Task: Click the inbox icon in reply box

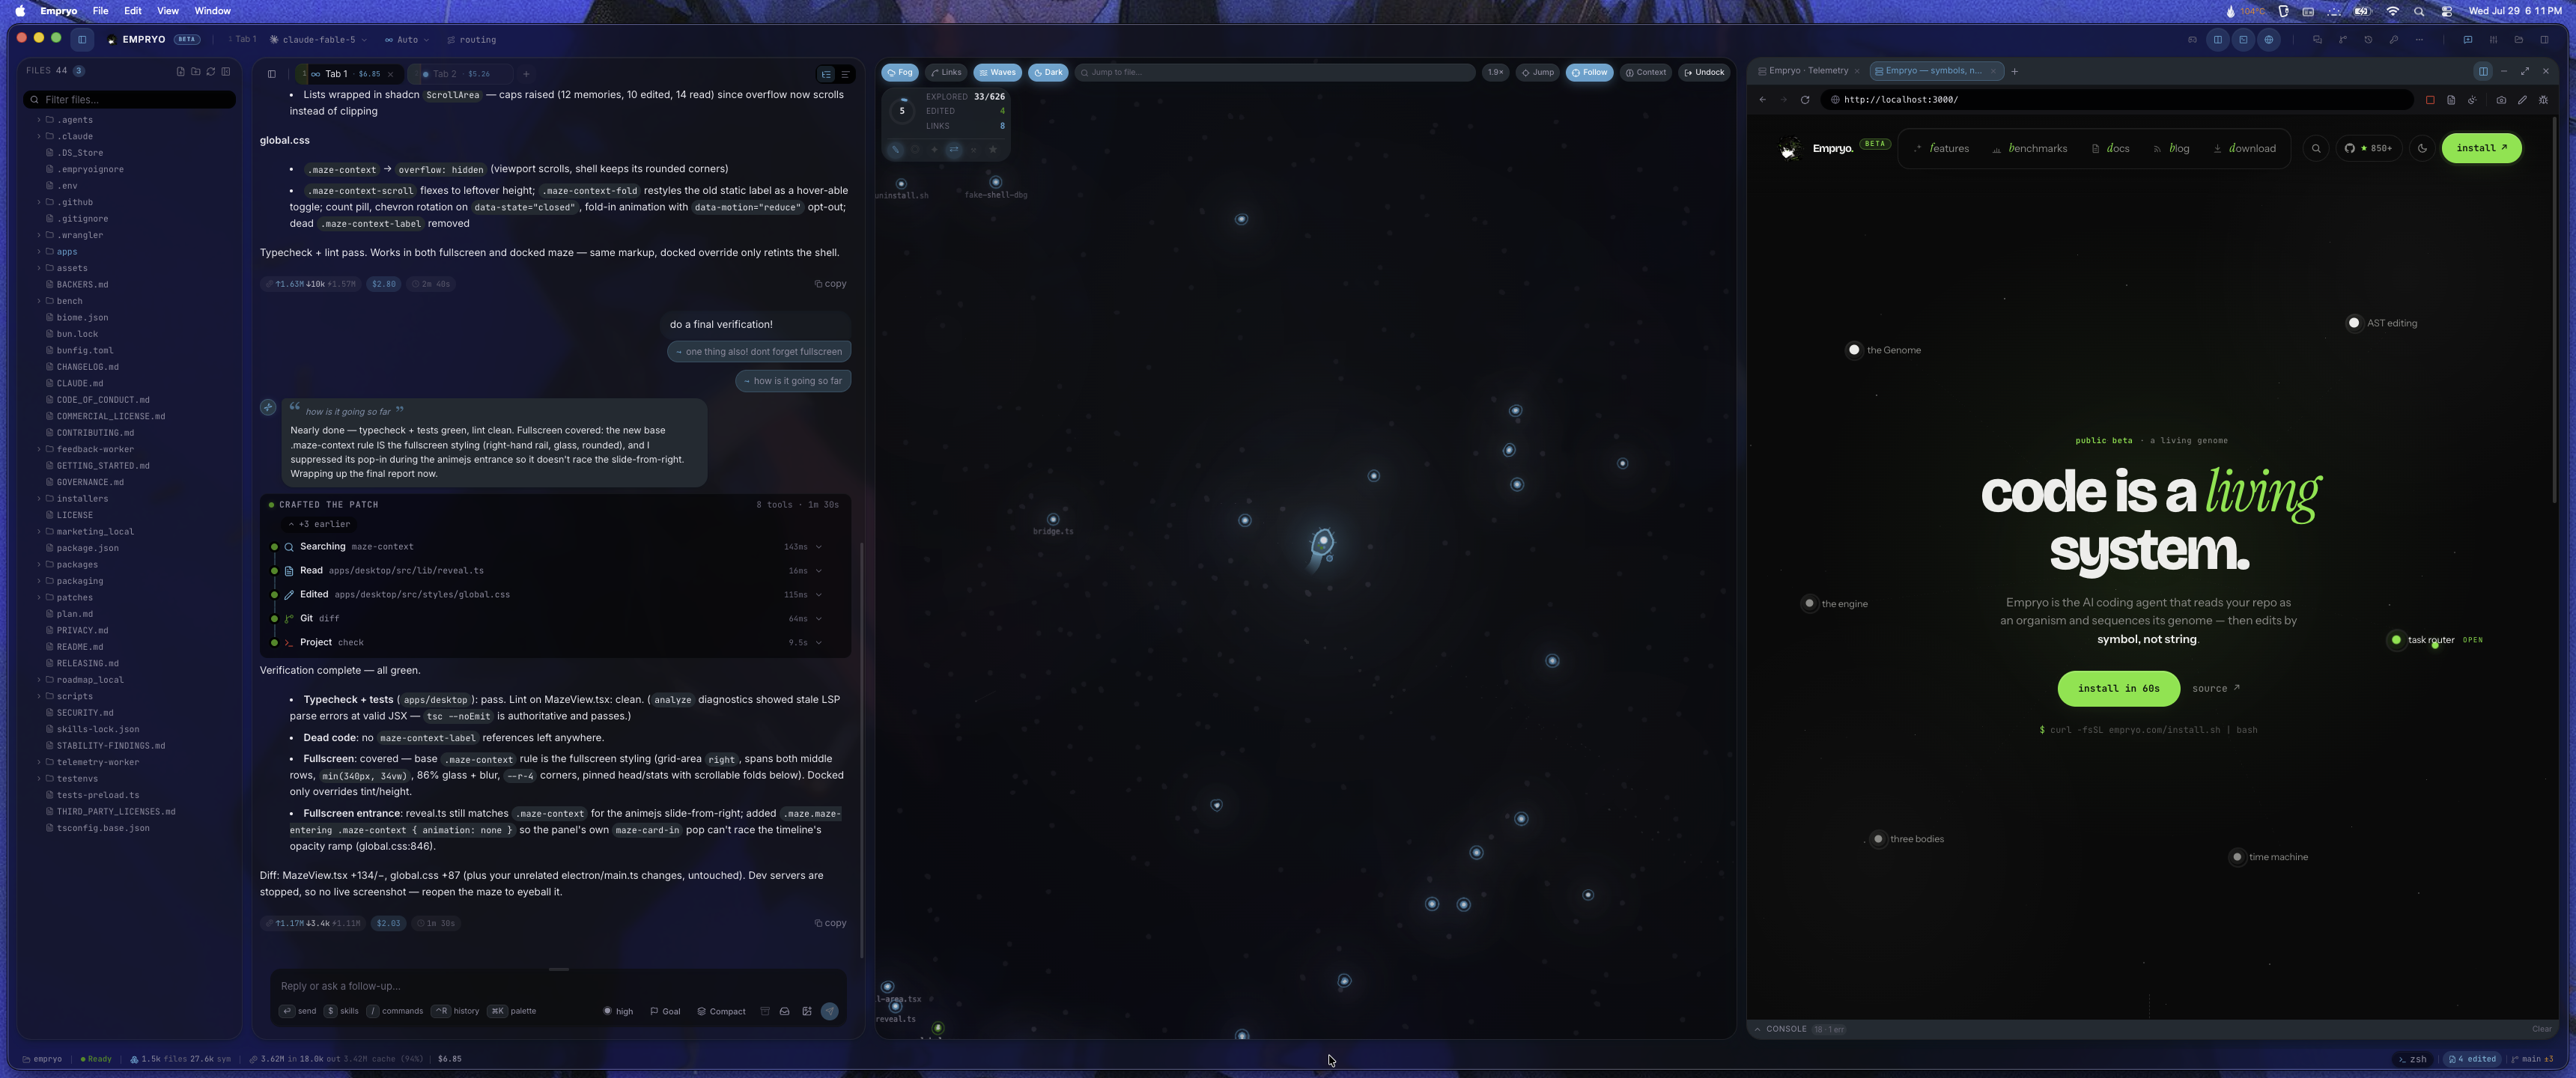Action: (x=785, y=1011)
